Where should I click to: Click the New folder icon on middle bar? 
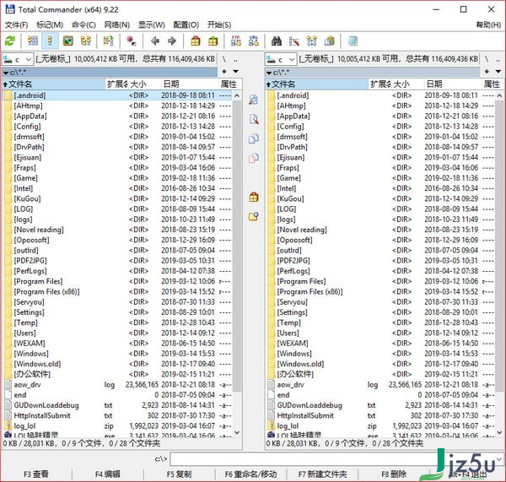(x=254, y=216)
